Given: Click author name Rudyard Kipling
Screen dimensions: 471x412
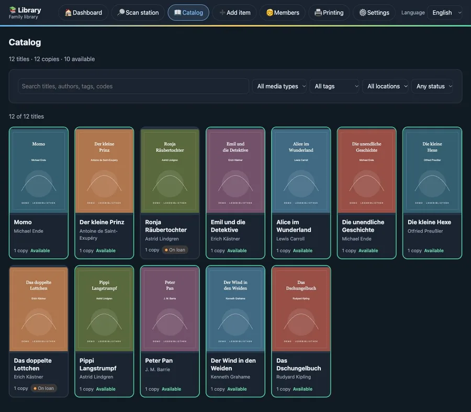Looking at the screenshot, I should click(294, 377).
